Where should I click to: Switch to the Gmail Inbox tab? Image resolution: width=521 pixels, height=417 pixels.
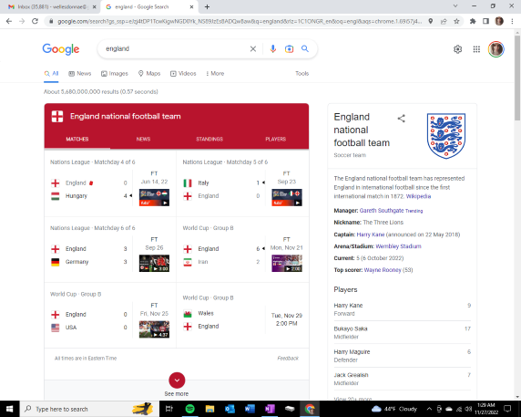click(50, 6)
